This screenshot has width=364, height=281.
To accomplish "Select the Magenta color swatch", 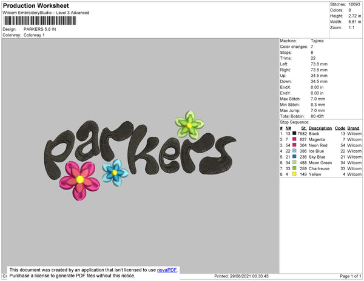I will coord(294,139).
